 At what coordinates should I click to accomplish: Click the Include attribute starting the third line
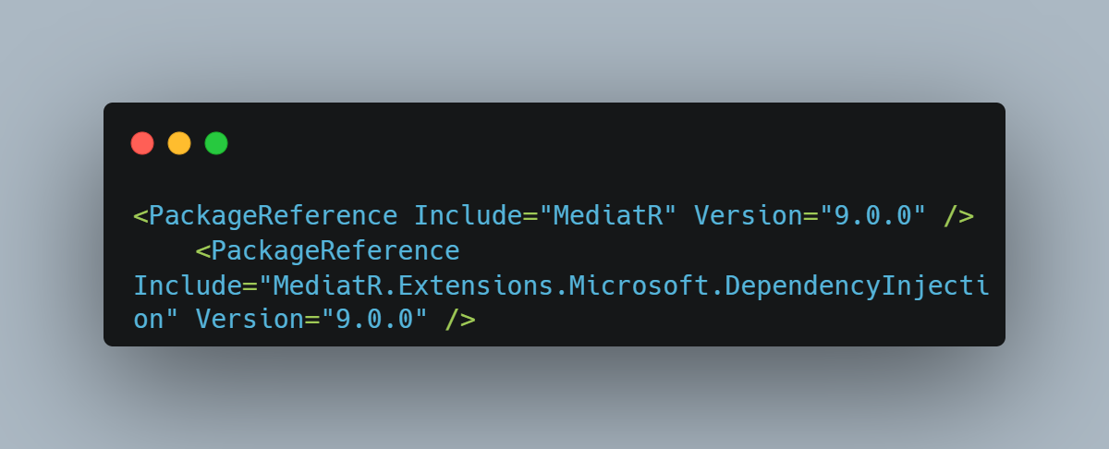pos(189,286)
